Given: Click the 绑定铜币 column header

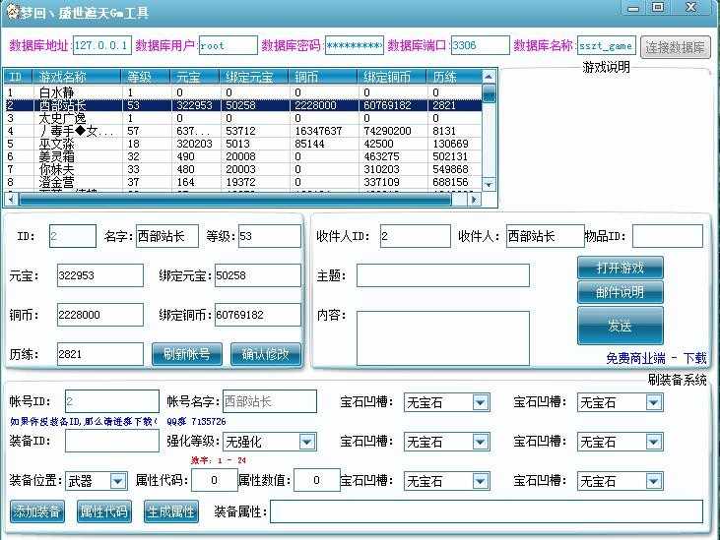Looking at the screenshot, I should coord(392,77).
